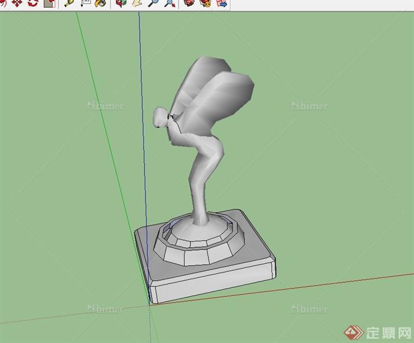The image size is (414, 343).
Task: Click the Zoom Extents tool
Action: tap(170, 3)
